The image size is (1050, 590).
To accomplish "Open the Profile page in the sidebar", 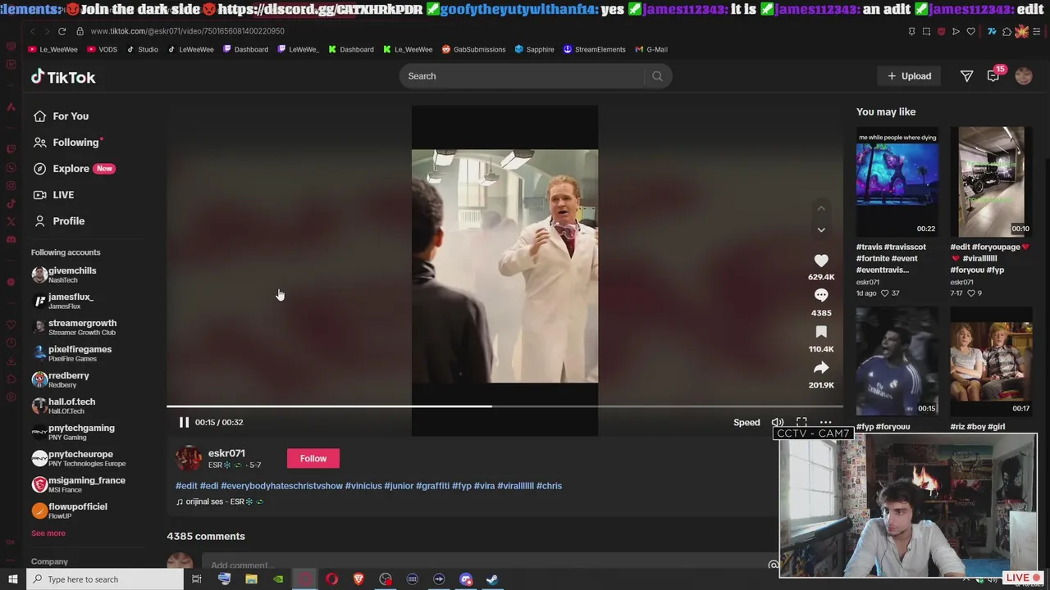I will (58, 221).
